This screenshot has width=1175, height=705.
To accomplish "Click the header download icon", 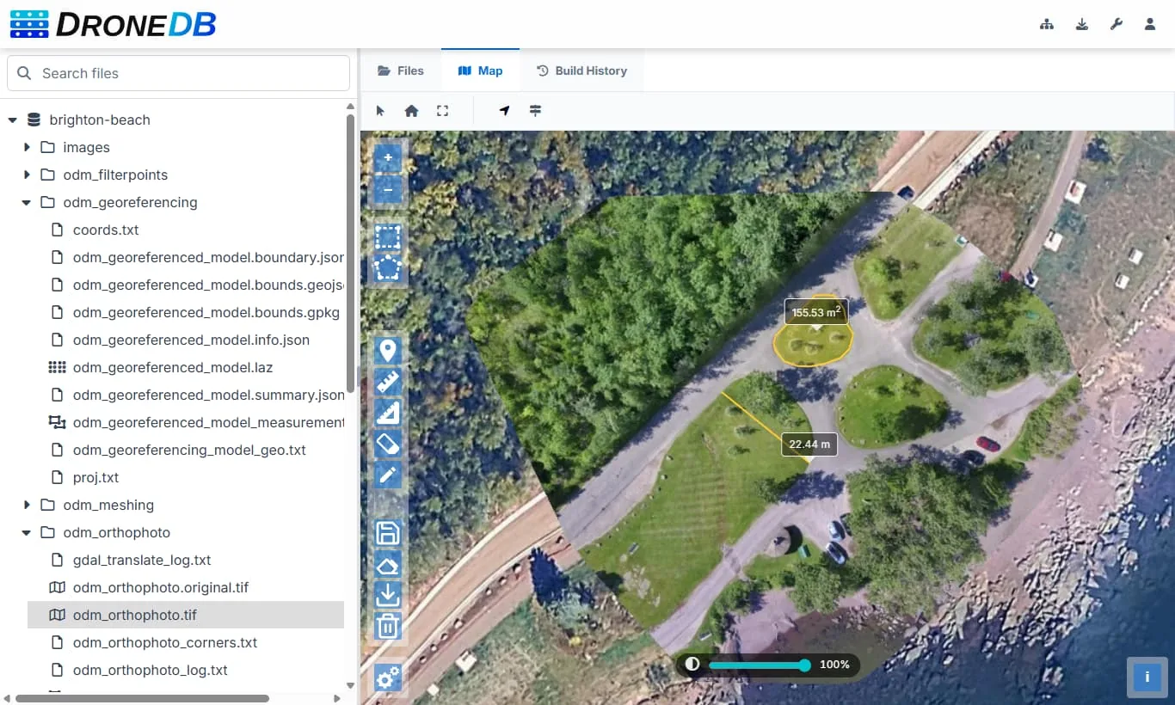I will [x=1082, y=24].
